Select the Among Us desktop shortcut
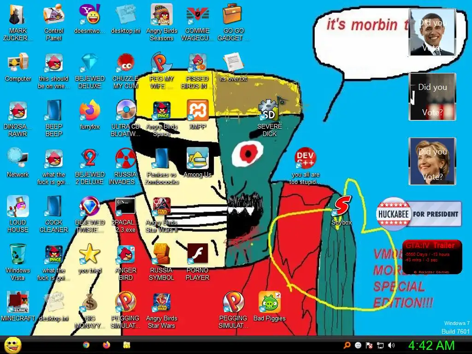This screenshot has width=472, height=354. pyautogui.click(x=197, y=163)
